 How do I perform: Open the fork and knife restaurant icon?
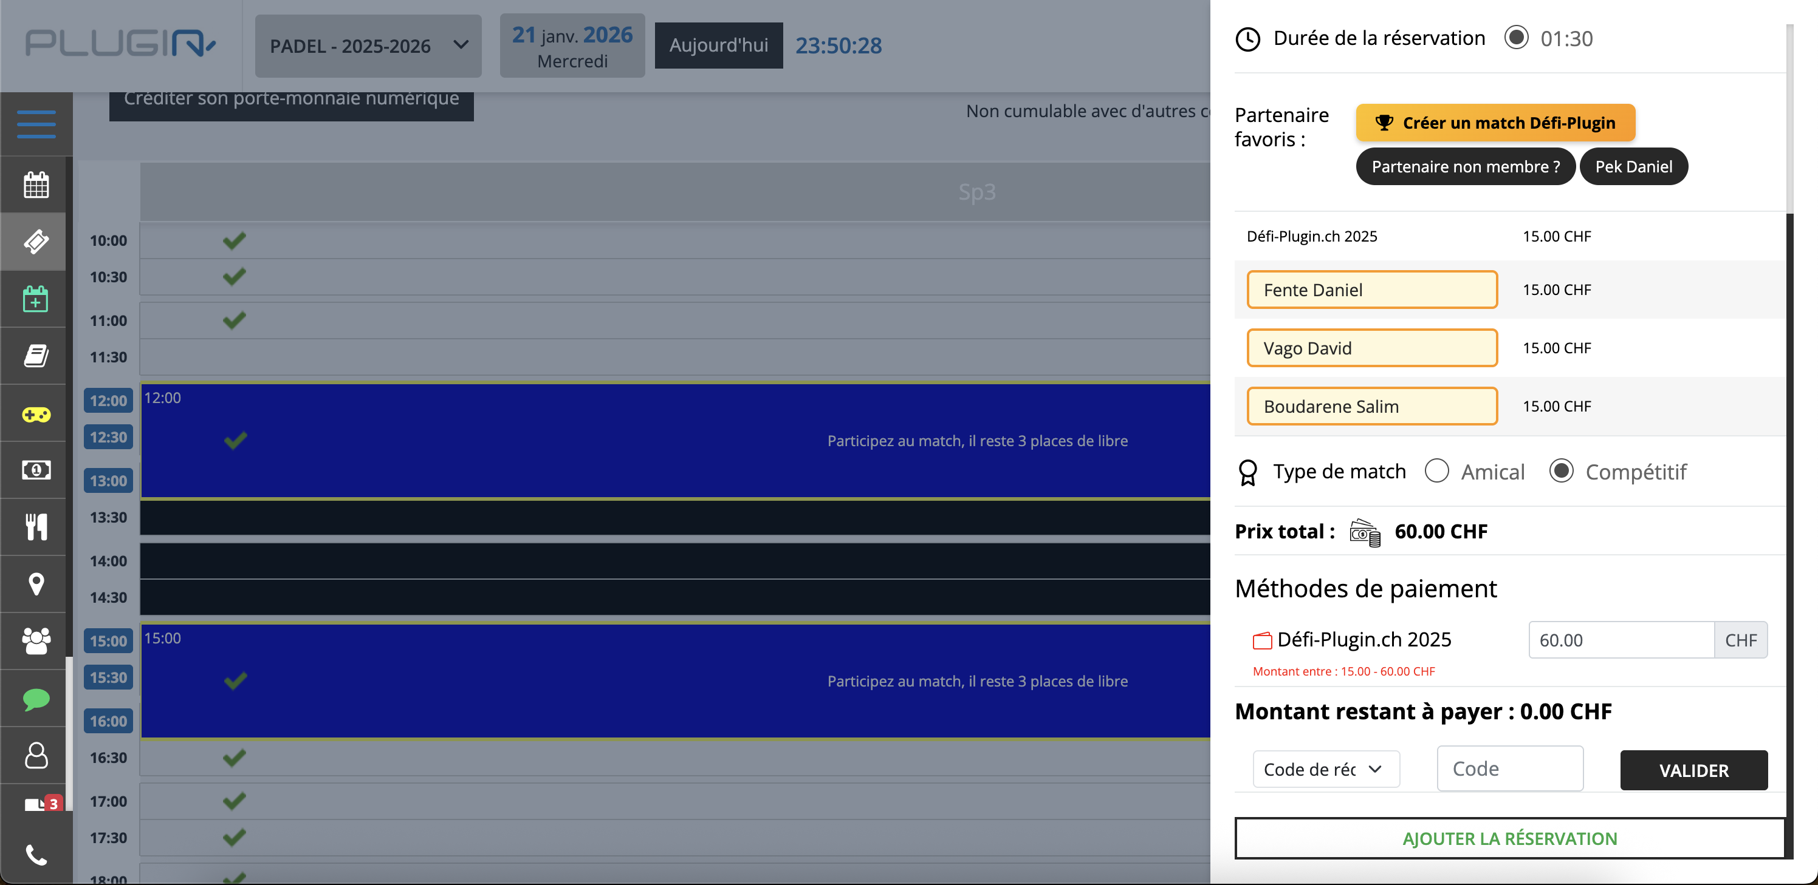(36, 527)
